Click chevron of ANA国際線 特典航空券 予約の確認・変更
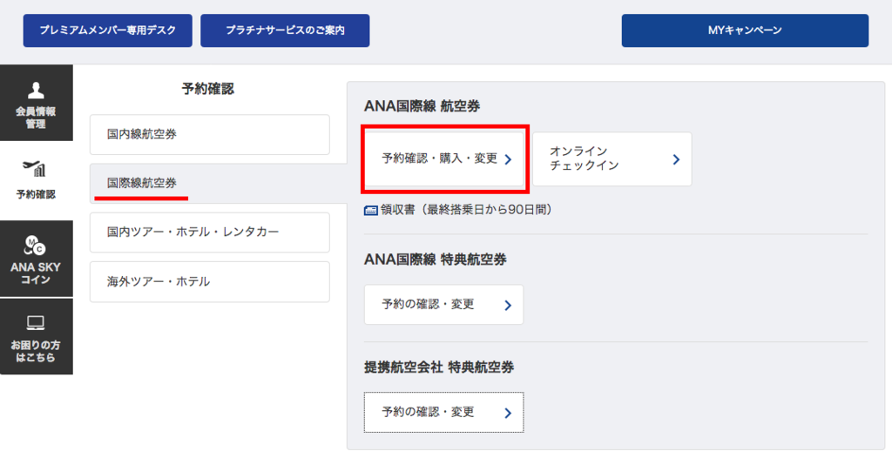This screenshot has width=892, height=465. coord(508,306)
